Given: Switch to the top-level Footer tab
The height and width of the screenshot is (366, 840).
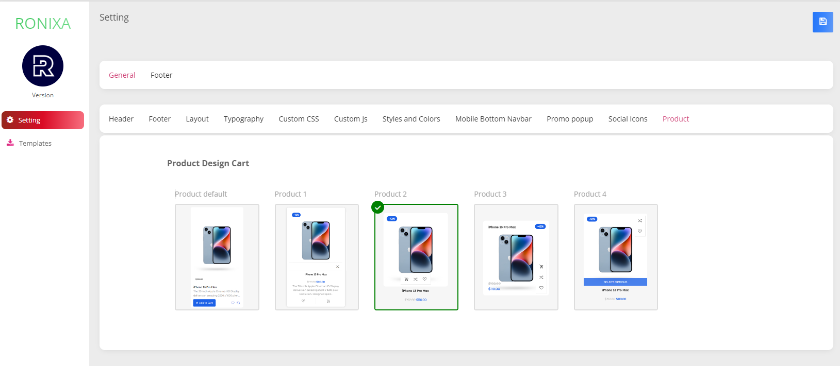Looking at the screenshot, I should [x=161, y=75].
